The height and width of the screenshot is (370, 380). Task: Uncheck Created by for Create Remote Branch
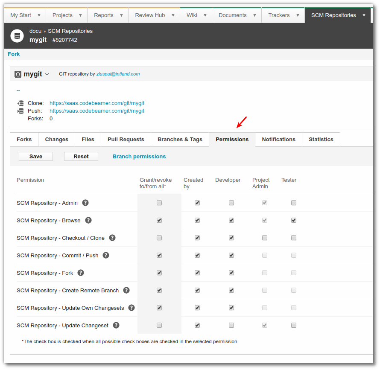[197, 290]
